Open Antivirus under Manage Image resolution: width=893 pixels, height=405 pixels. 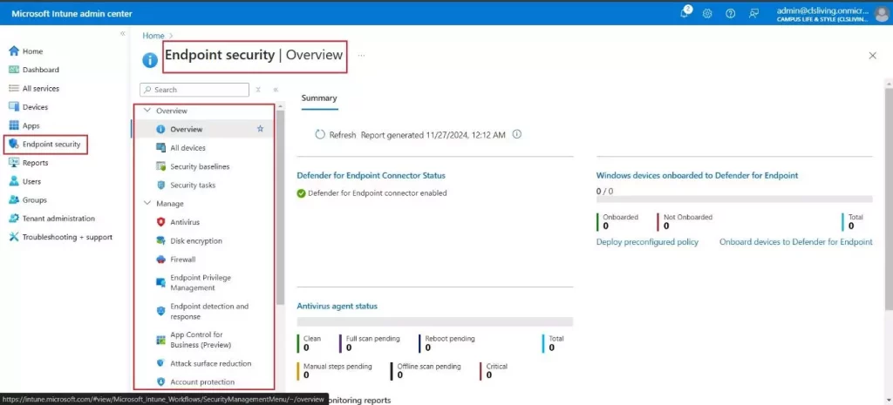point(185,222)
